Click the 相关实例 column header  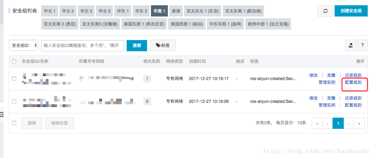pyautogui.click(x=152, y=61)
